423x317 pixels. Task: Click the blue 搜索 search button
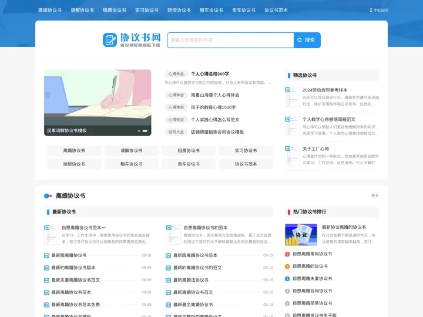(x=307, y=40)
